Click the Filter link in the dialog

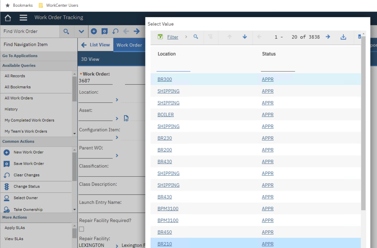173,37
